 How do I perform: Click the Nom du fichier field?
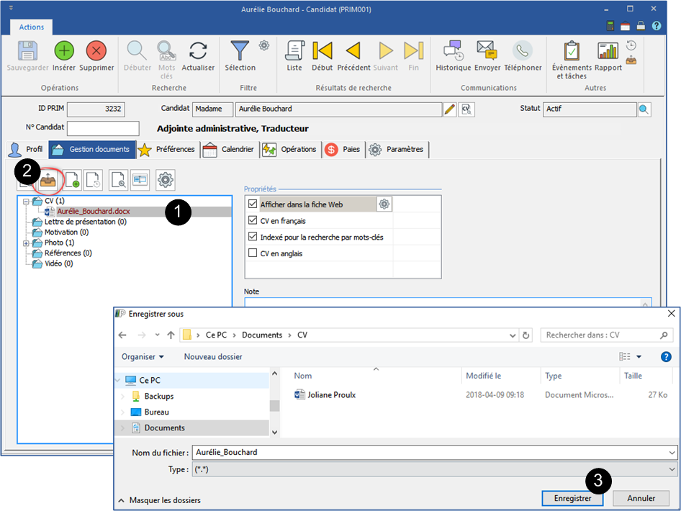(x=434, y=453)
